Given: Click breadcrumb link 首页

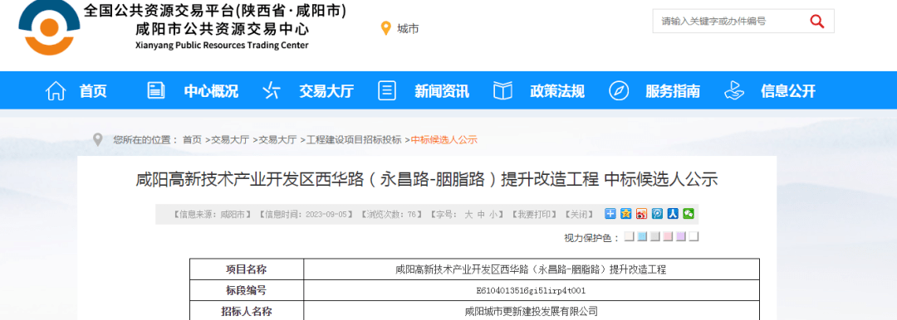Looking at the screenshot, I should [x=192, y=139].
